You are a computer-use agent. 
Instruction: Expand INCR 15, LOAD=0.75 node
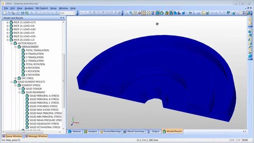8,22
